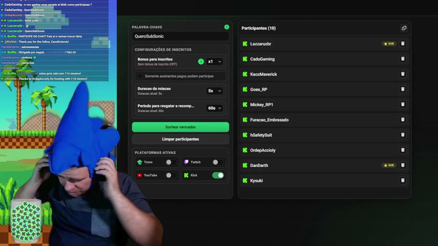This screenshot has height=246, width=438.
Task: Open the Duracao da rotacao 5s dropdown
Action: point(215,91)
